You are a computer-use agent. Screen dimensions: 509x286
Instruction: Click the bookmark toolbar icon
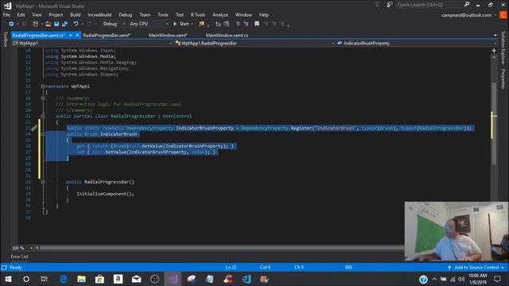[x=257, y=24]
